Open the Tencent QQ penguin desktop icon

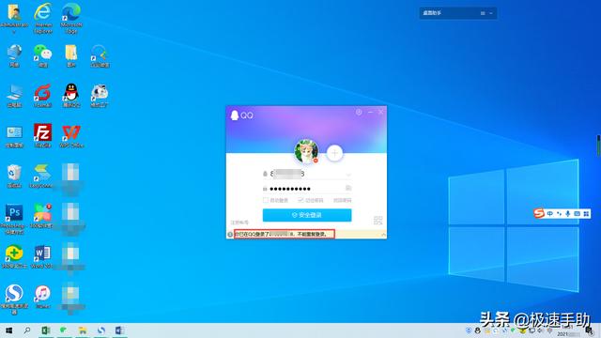71,95
